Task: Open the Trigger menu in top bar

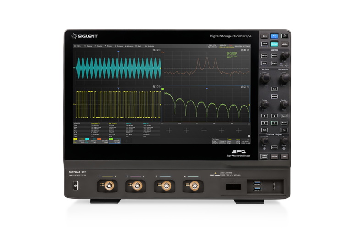Action: 108,46
